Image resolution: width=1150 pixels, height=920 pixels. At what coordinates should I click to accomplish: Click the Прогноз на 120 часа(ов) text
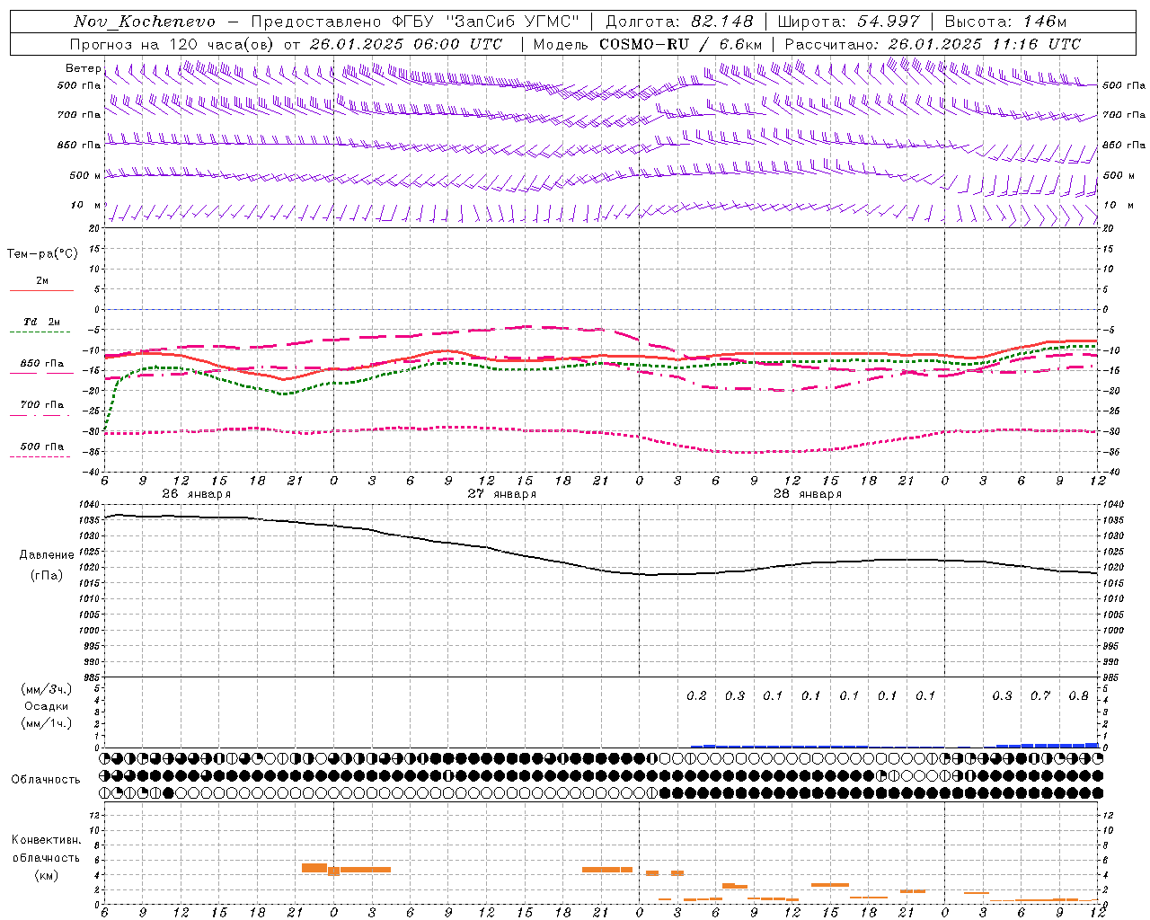(x=173, y=44)
